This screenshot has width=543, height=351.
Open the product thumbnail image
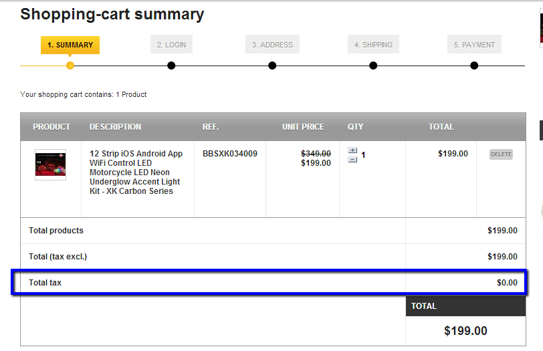(x=50, y=164)
